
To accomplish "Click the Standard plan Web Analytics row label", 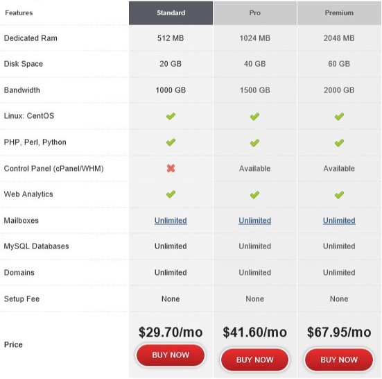I will tap(28, 194).
